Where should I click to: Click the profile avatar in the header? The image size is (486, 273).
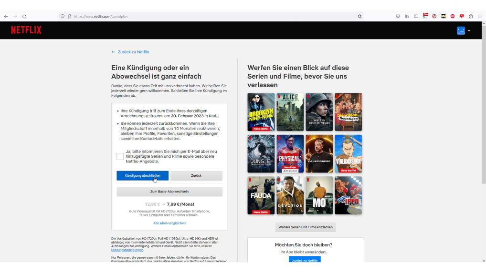tap(461, 30)
